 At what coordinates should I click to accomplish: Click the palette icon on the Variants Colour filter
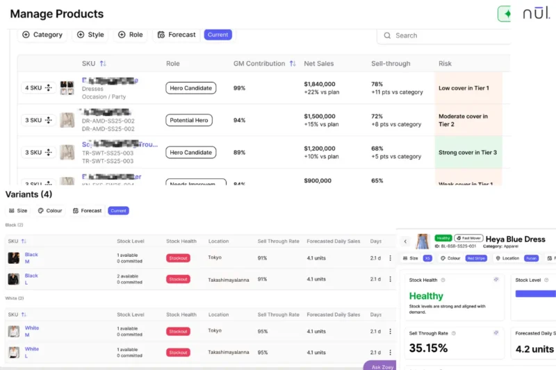coord(41,210)
